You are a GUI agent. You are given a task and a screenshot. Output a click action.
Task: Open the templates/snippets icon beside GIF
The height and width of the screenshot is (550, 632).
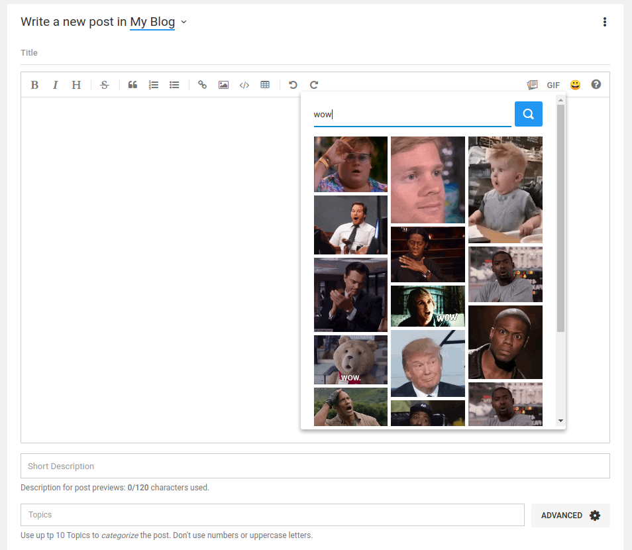pos(532,85)
